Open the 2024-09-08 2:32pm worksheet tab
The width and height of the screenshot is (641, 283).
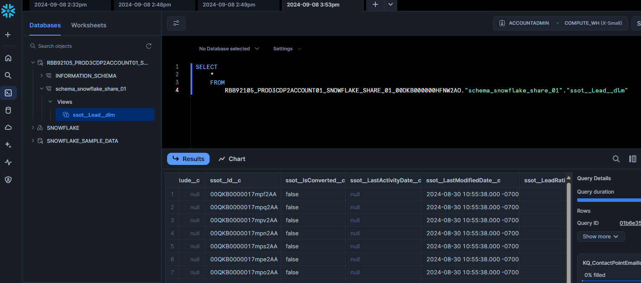pyautogui.click(x=69, y=5)
